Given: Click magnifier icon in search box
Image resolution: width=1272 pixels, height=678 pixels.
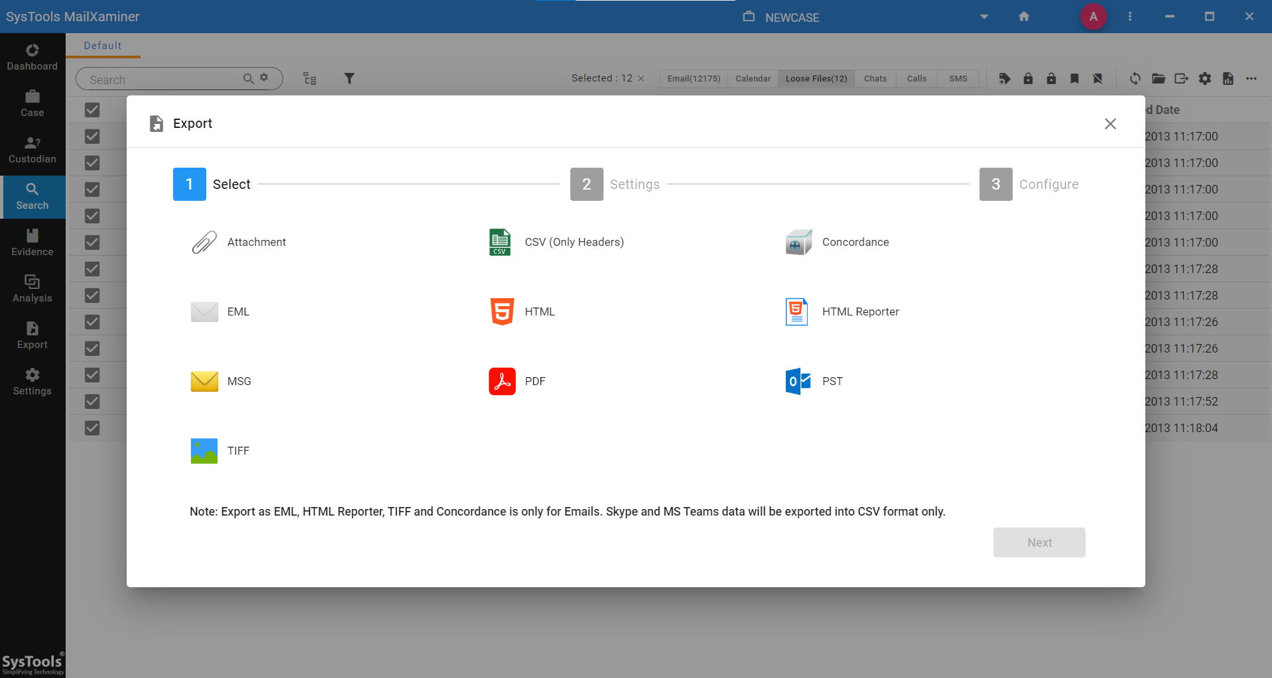Looking at the screenshot, I should click(x=249, y=79).
